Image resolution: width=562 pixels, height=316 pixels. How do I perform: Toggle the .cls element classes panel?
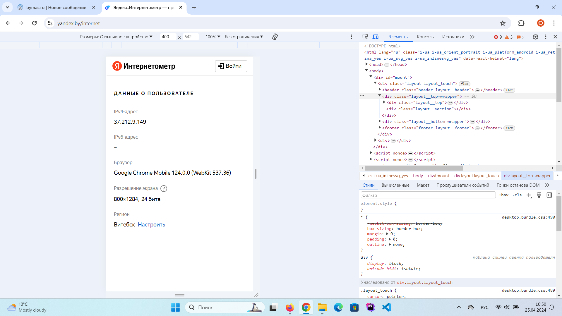click(517, 195)
